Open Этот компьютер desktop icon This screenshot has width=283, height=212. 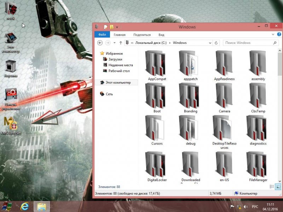[11, 42]
